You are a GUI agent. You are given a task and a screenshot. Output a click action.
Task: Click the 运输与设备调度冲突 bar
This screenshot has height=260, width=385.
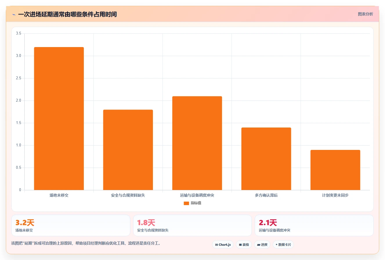(x=197, y=143)
